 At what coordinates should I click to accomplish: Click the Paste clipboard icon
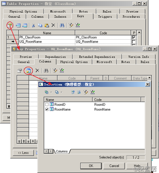click(x=47, y=25)
